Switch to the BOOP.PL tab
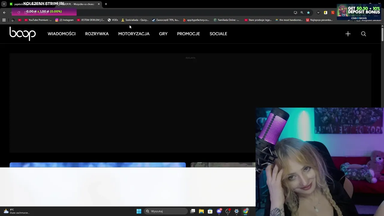The height and width of the screenshot is (216, 384). (78, 4)
